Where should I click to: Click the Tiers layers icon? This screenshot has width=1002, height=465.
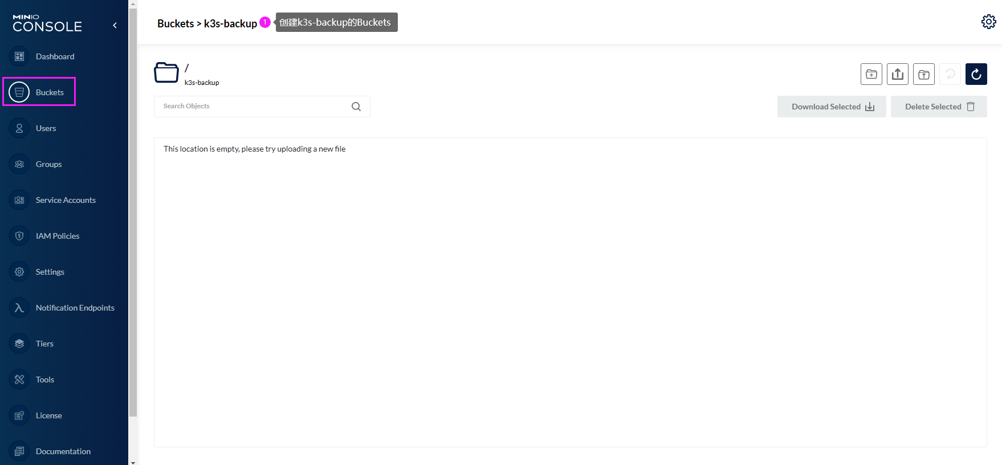[x=19, y=344]
